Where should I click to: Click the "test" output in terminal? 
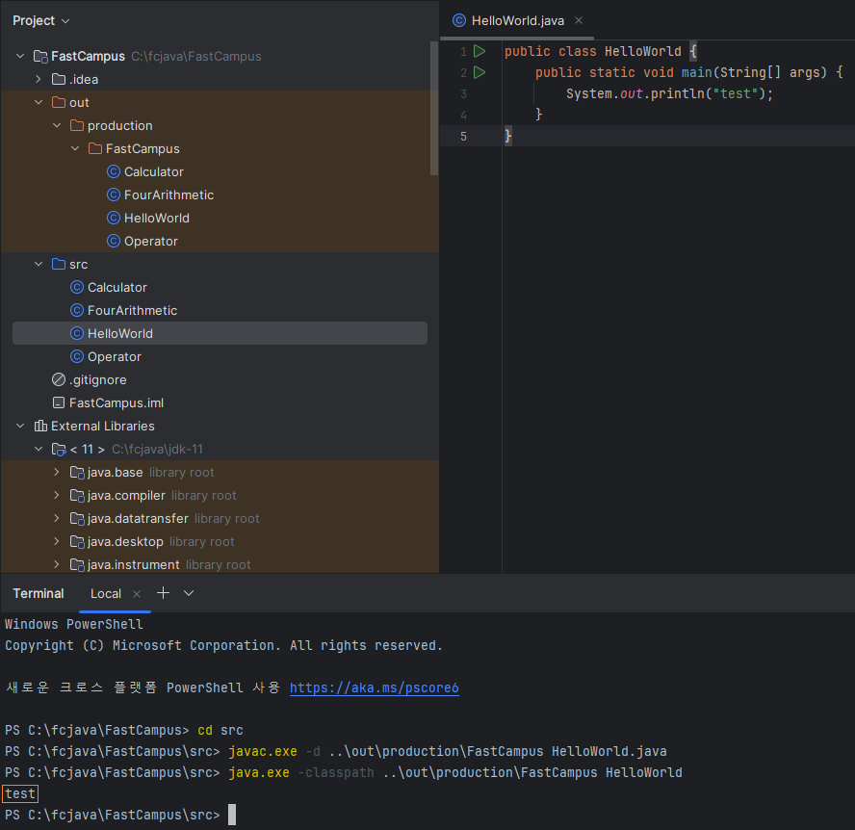click(20, 793)
